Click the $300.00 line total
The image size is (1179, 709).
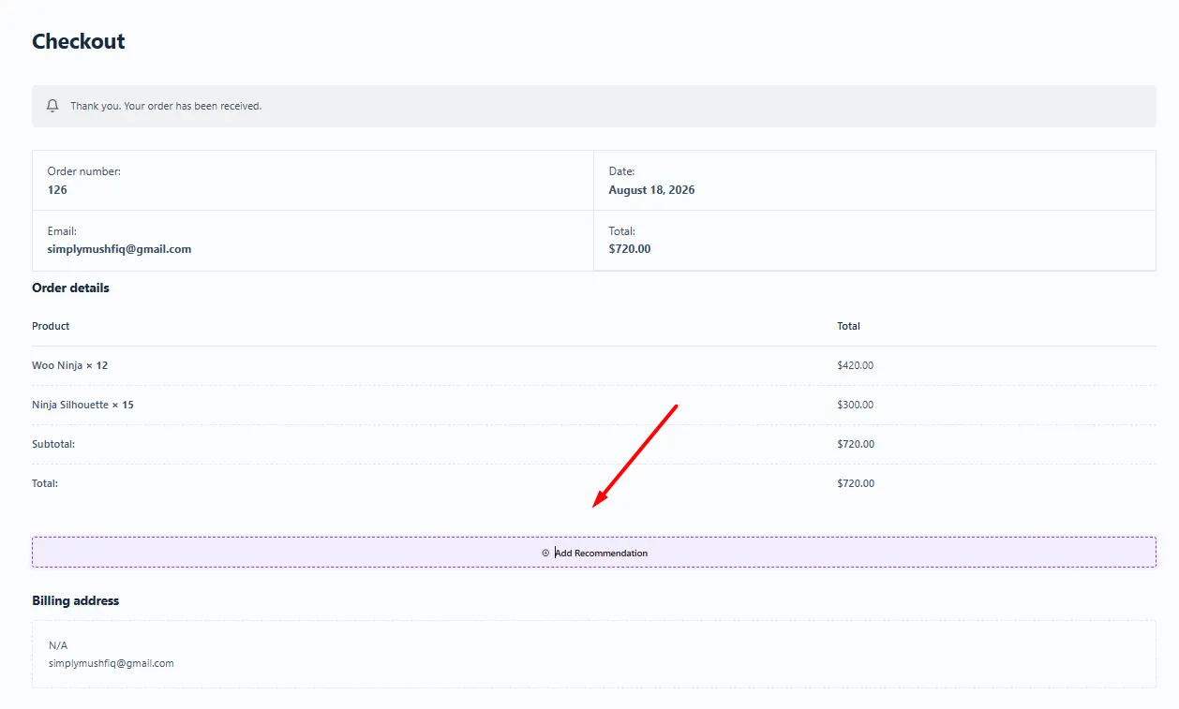click(855, 405)
